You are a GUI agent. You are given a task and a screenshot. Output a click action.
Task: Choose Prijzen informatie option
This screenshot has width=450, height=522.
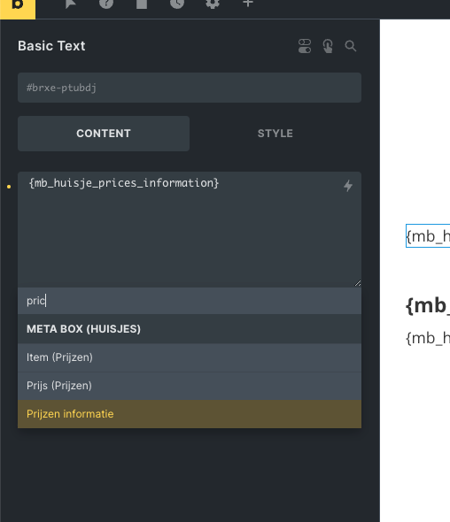point(190,414)
